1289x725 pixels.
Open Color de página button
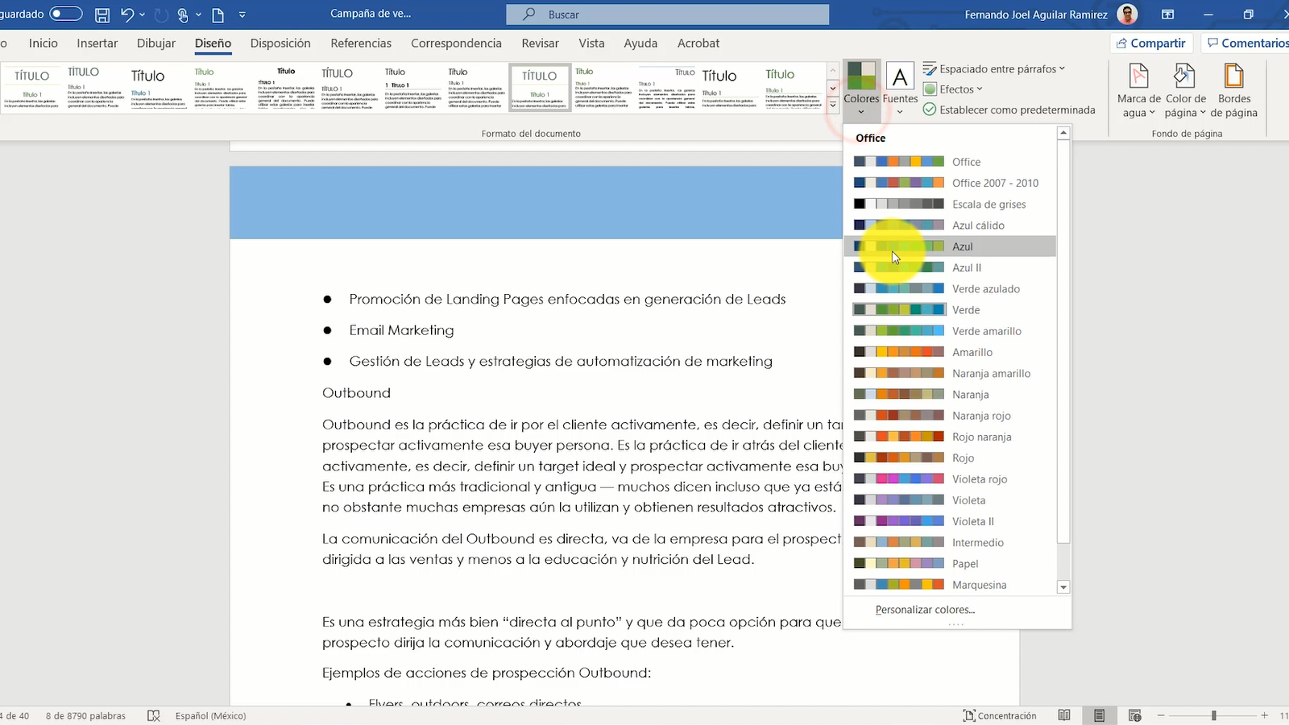tap(1185, 90)
